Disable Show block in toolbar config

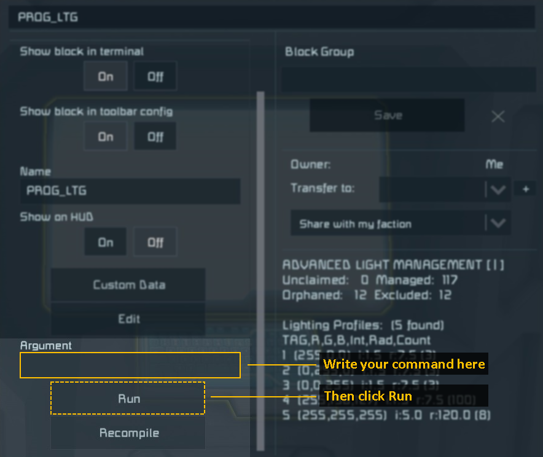click(x=155, y=136)
